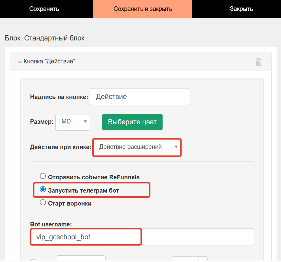The image size is (281, 262).
Task: Open the Размер dropdown arrow
Action: [x=85, y=122]
